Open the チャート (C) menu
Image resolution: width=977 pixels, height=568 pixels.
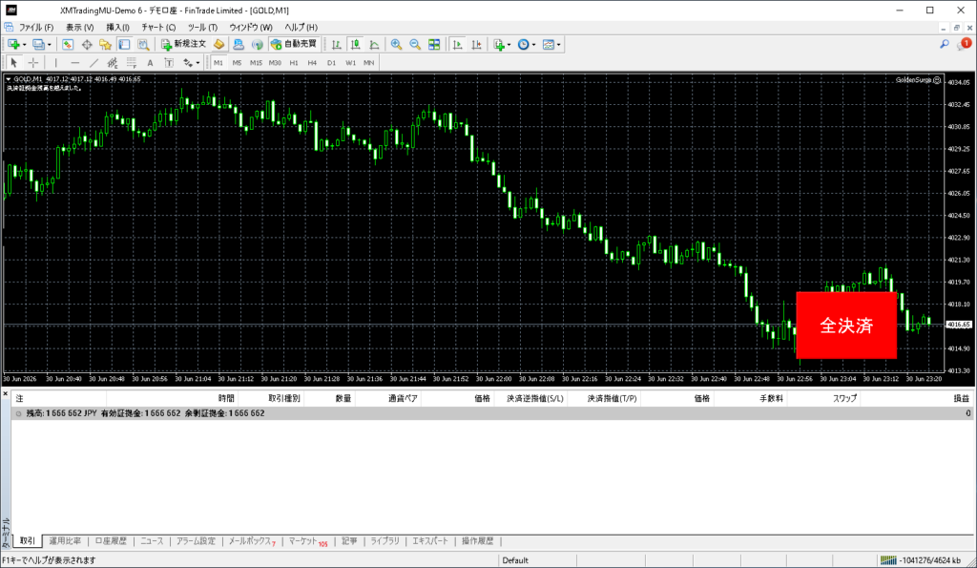pos(158,28)
